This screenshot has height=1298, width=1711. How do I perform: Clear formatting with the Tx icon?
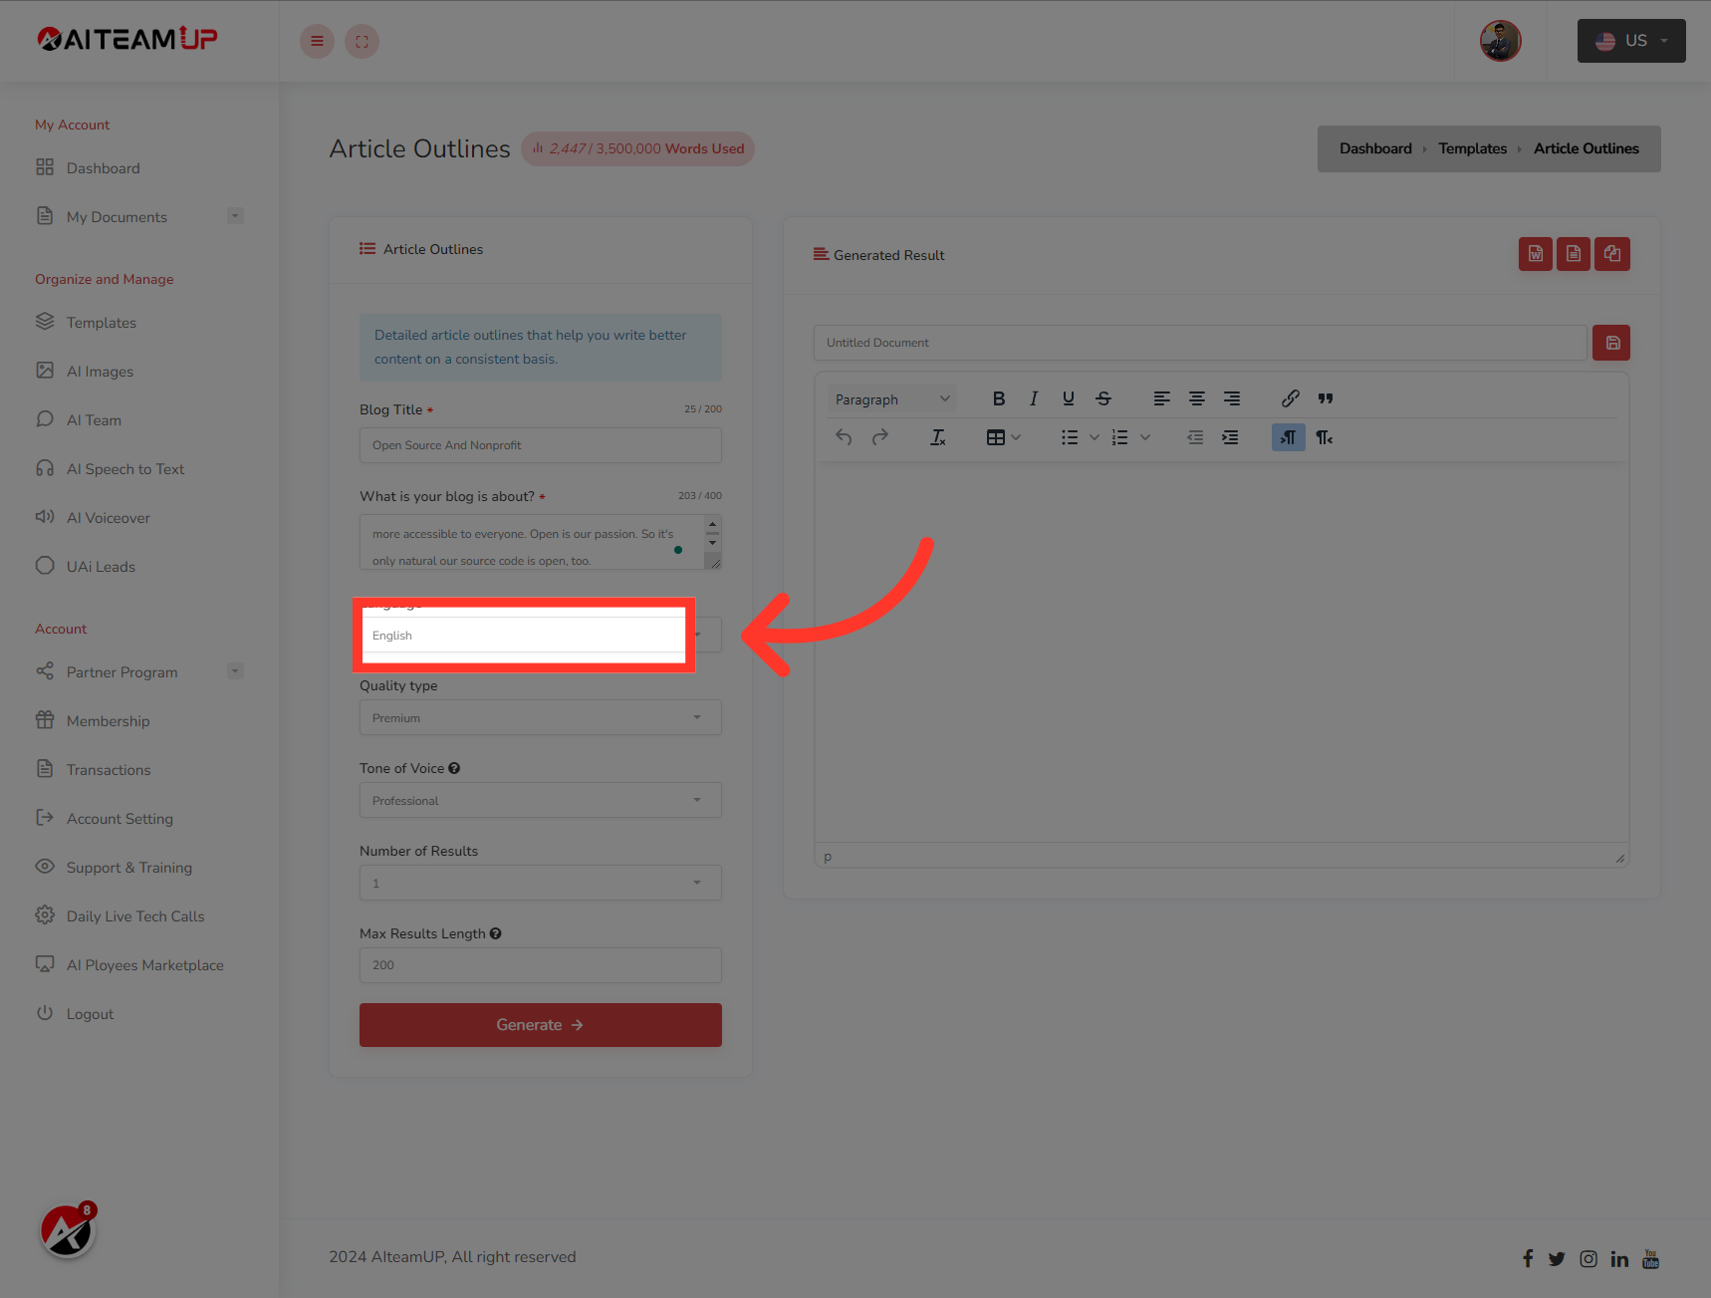(x=937, y=437)
